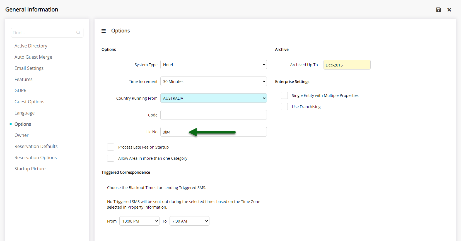The image size is (461, 241).
Task: Click the Enterprise Settings heading
Action: (x=292, y=82)
